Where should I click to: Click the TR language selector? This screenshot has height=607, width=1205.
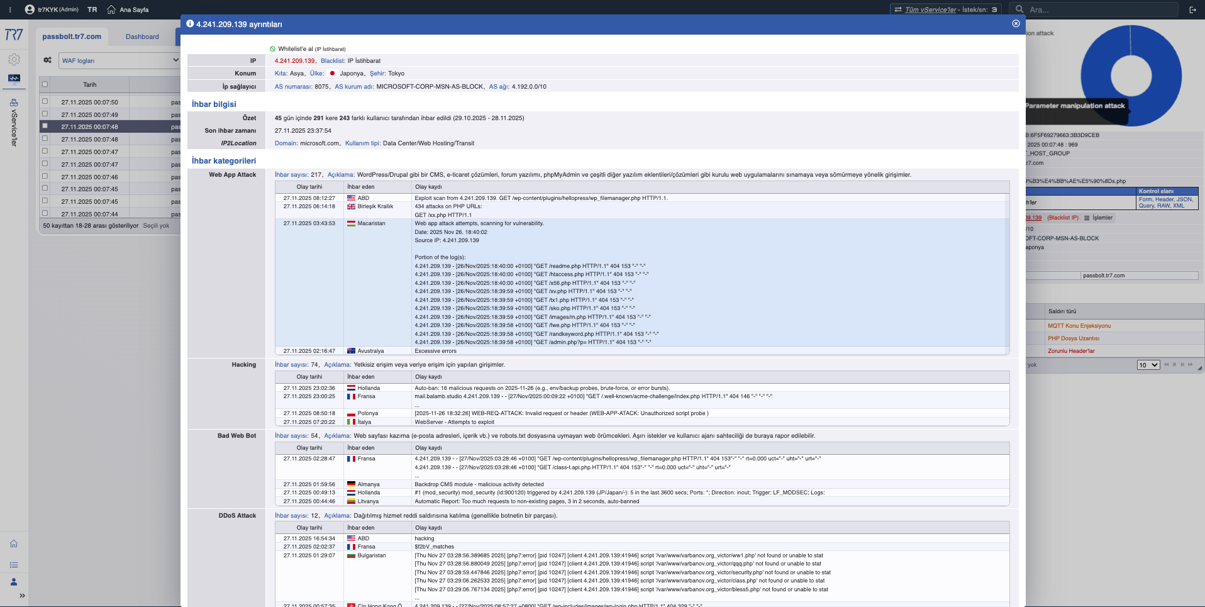point(92,9)
